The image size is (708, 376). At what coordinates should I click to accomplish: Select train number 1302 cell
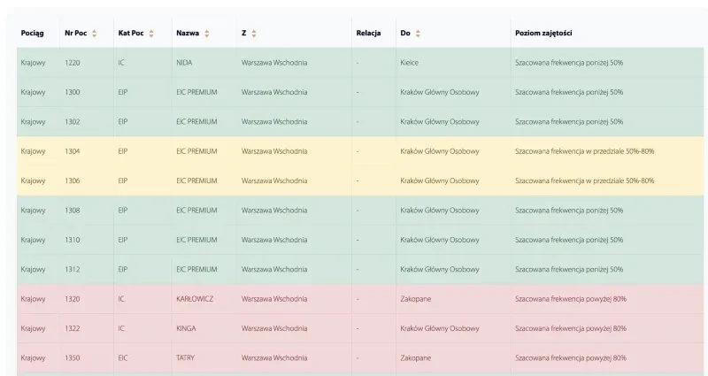pos(73,122)
